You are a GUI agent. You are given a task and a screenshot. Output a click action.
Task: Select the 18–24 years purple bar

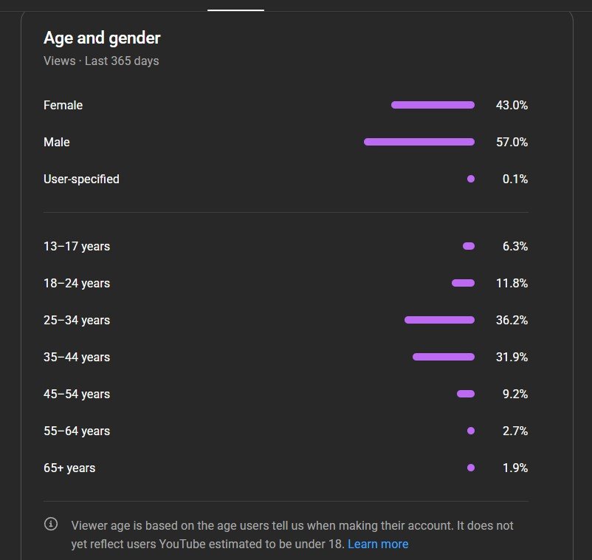463,283
